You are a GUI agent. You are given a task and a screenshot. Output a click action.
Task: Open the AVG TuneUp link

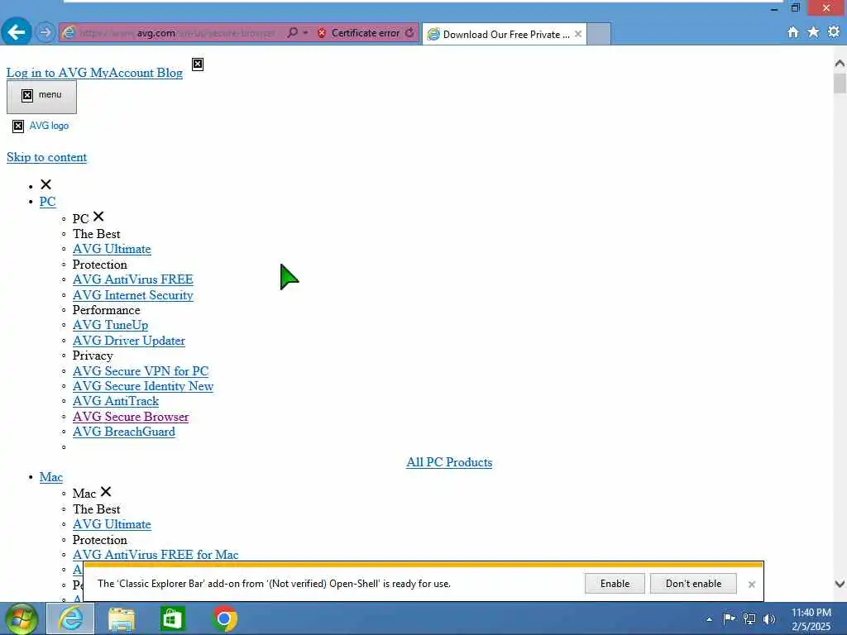click(x=110, y=325)
